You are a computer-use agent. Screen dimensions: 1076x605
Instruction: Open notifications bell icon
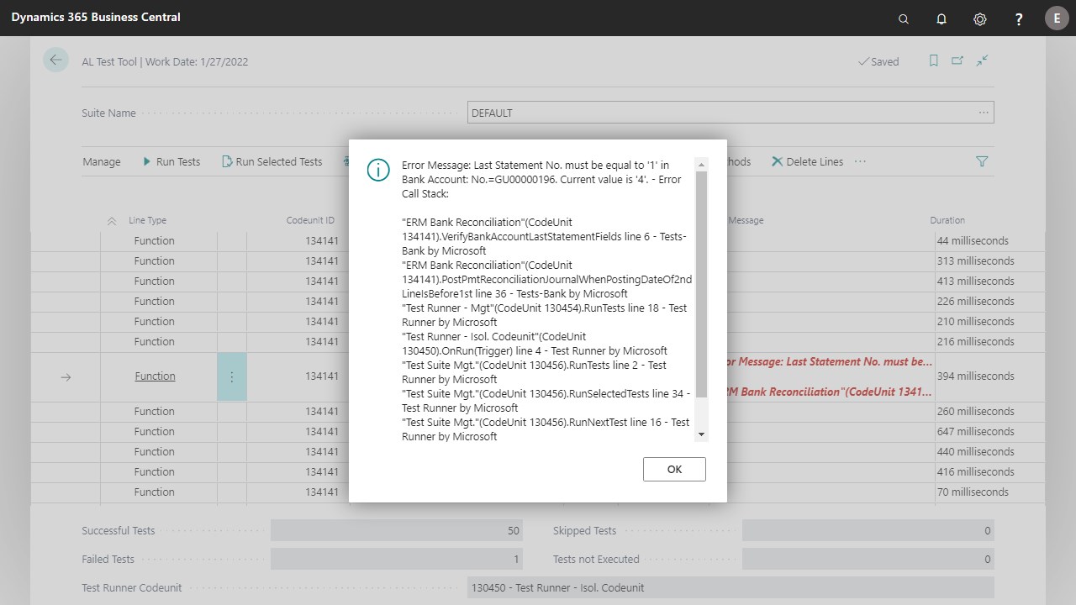[941, 18]
